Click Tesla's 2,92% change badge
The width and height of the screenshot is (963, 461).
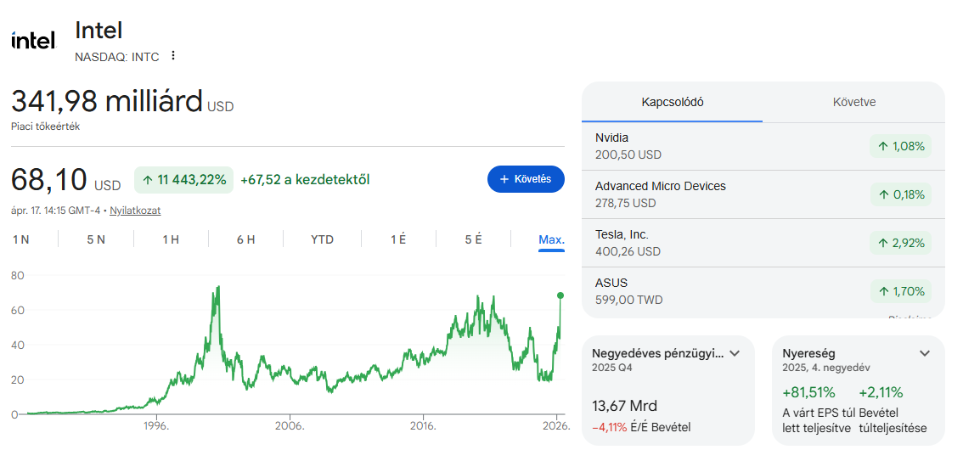point(900,243)
